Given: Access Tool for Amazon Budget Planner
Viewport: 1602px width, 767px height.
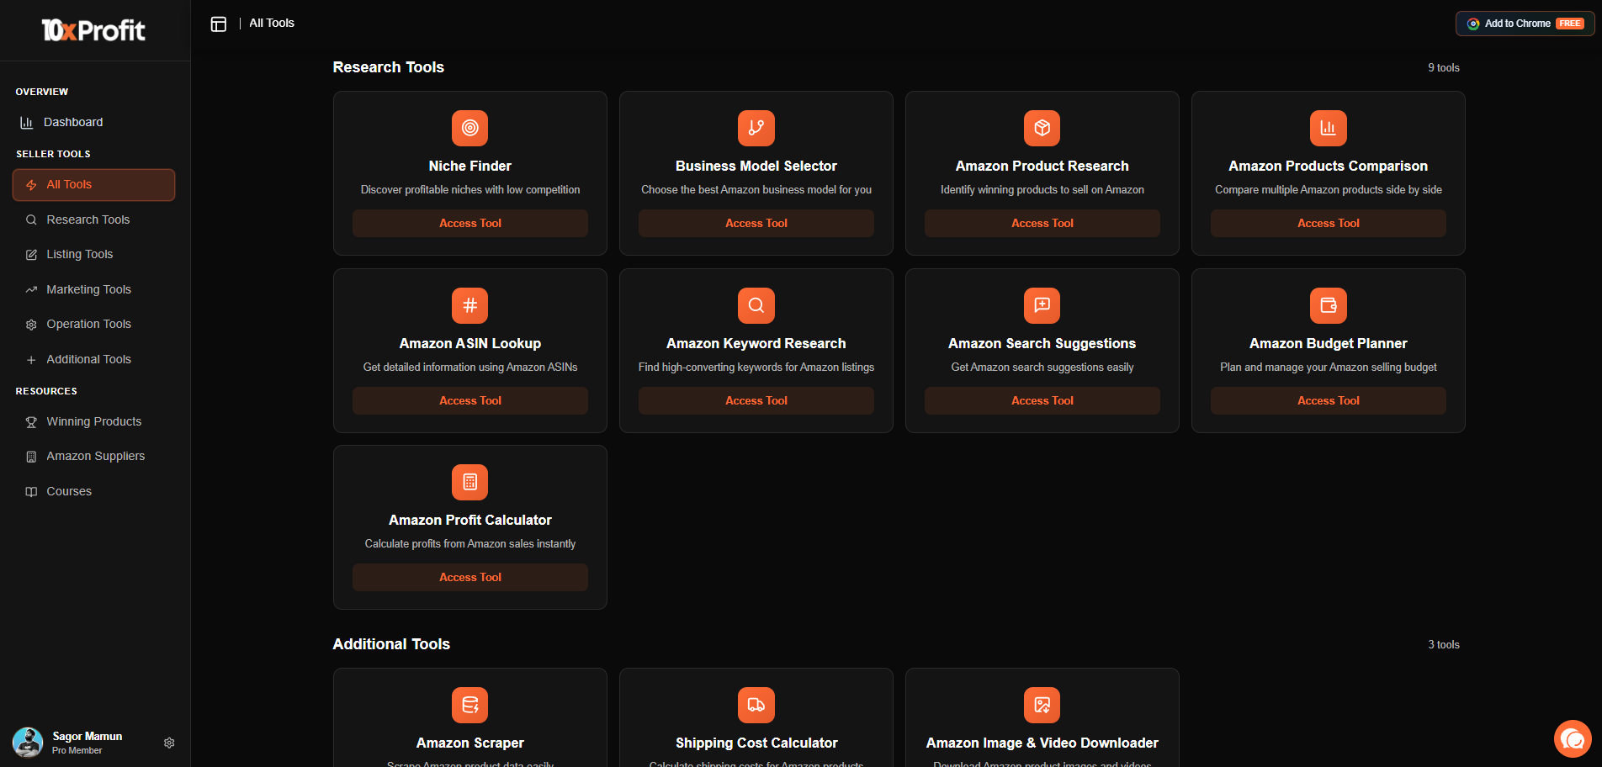Looking at the screenshot, I should (x=1329, y=400).
